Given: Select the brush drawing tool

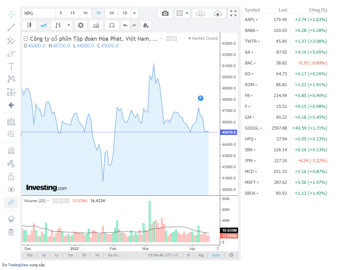Looking at the screenshot, I should 11,53.
